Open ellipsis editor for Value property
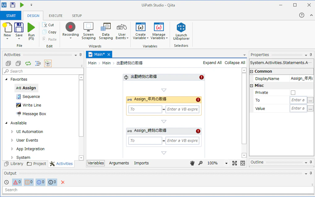 tap(310, 109)
